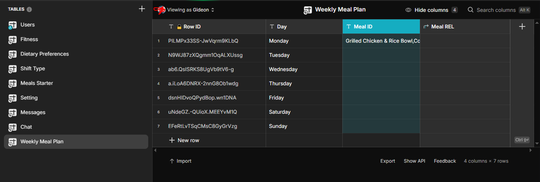Click the Export button
Image resolution: width=540 pixels, height=182 pixels.
click(x=387, y=161)
